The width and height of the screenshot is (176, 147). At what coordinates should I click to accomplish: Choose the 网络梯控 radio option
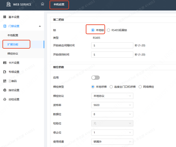pos(140,87)
